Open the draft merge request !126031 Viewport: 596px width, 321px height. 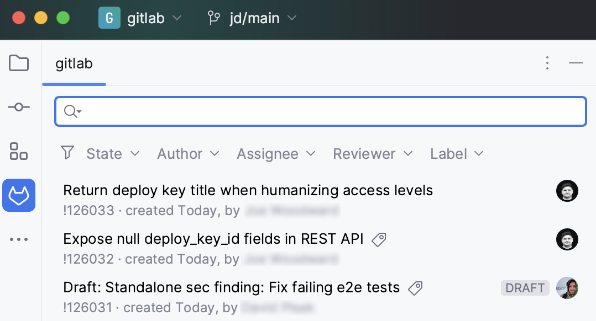[231, 287]
